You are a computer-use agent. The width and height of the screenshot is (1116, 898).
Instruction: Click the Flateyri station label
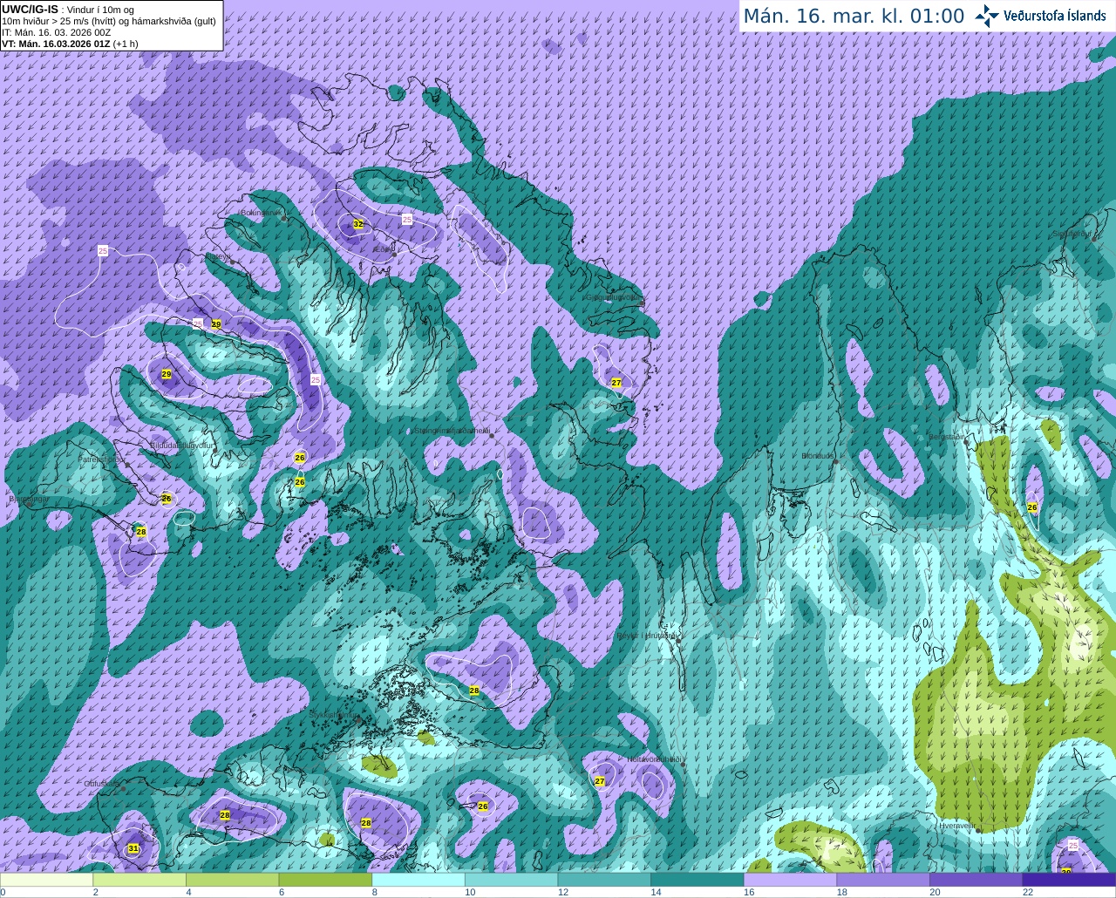[x=218, y=257]
